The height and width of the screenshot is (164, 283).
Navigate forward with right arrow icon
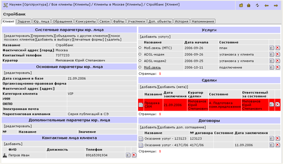coord(276,5)
